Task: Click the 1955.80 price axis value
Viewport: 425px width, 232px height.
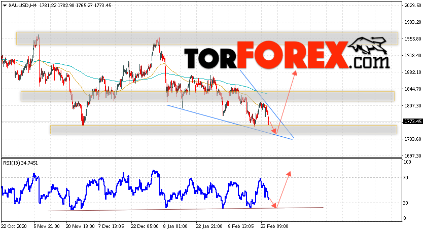Action: [x=413, y=39]
